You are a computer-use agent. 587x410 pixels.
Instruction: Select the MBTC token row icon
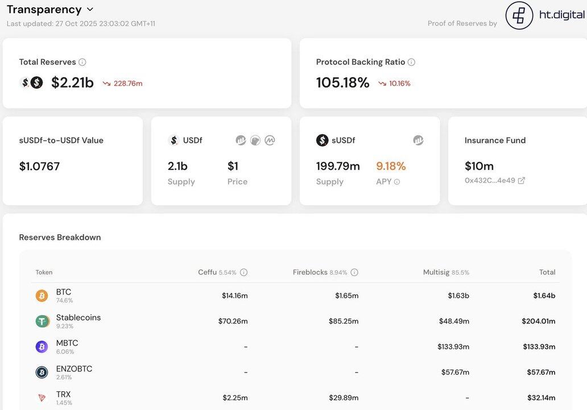pos(42,347)
